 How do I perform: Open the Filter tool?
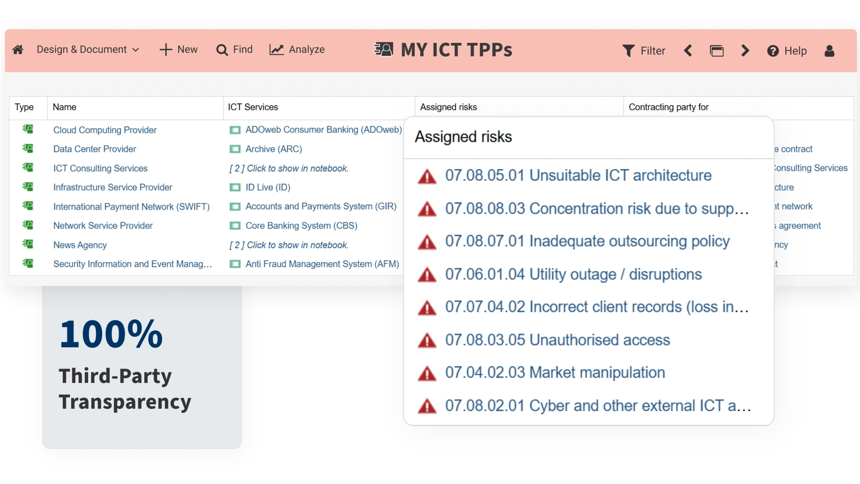(644, 51)
